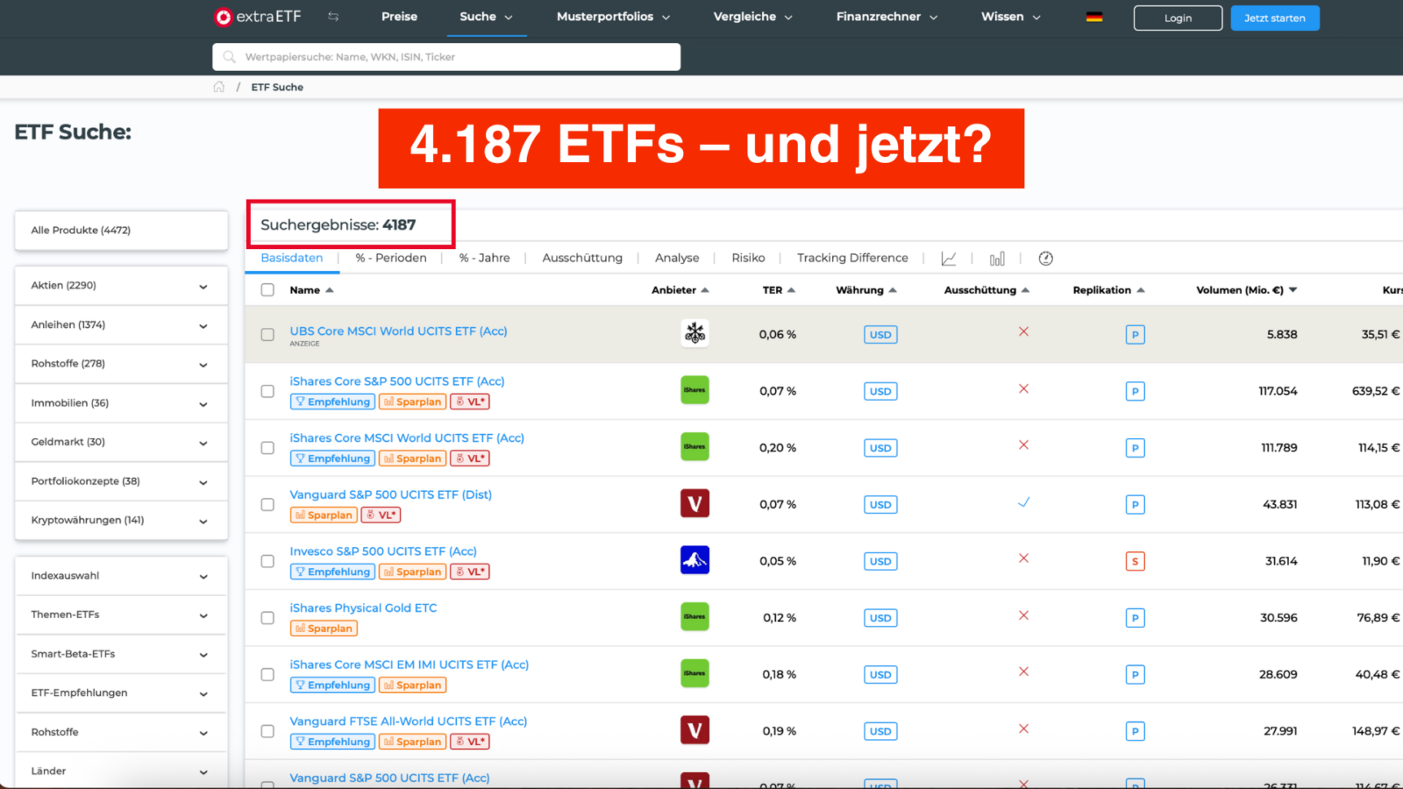Check the Vanguard FTSE All-World row checkbox
This screenshot has height=789, width=1403.
click(267, 731)
